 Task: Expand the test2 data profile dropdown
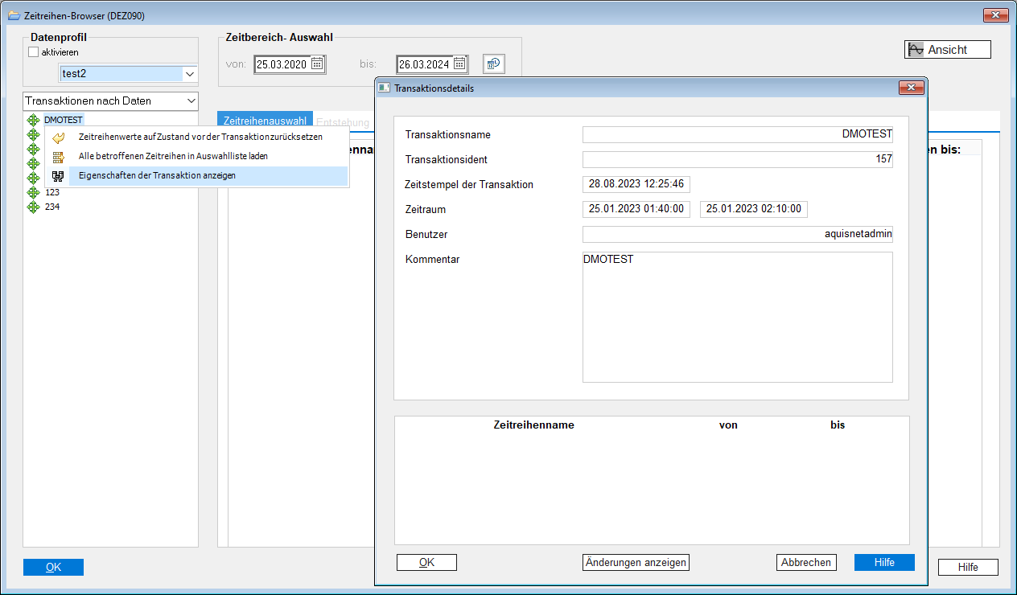coord(190,74)
